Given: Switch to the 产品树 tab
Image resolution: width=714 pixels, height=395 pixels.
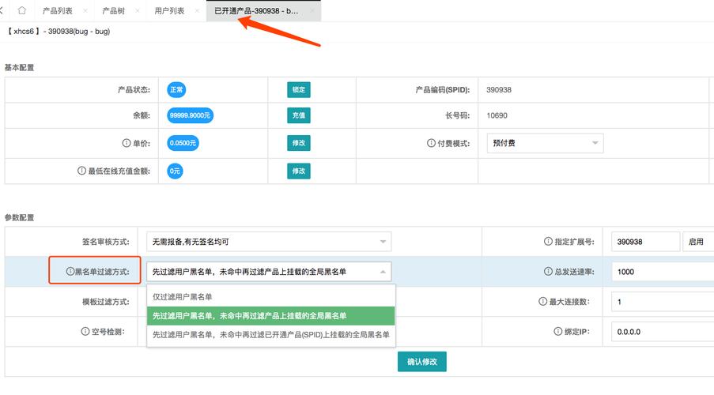Looking at the screenshot, I should [x=113, y=10].
